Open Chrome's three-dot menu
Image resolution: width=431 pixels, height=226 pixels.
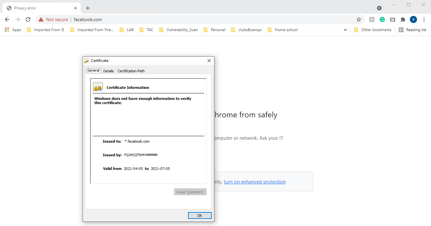point(424,19)
